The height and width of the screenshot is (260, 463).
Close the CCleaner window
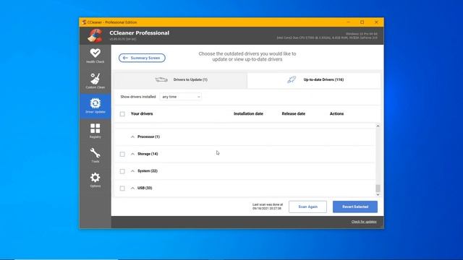pos(376,22)
